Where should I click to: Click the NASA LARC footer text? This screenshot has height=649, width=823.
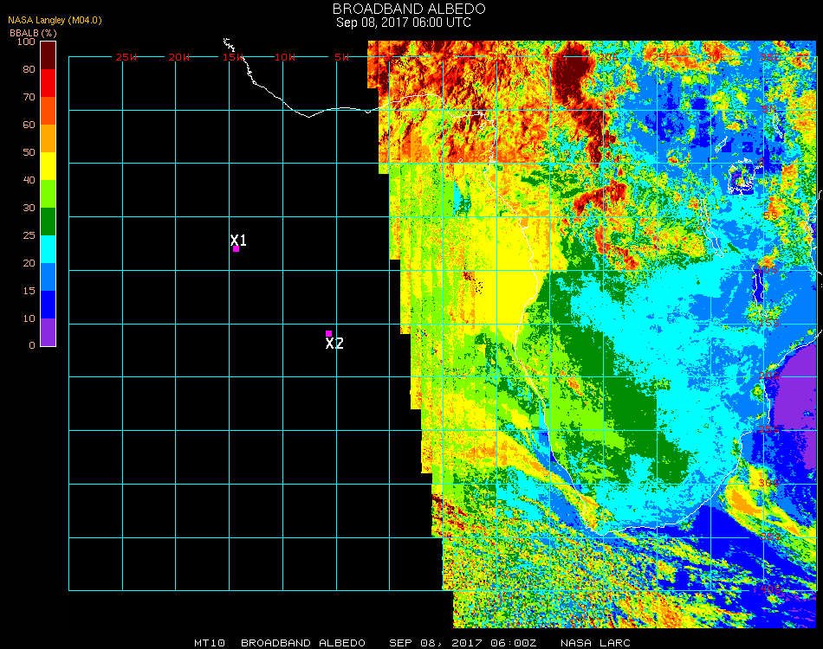(x=591, y=643)
